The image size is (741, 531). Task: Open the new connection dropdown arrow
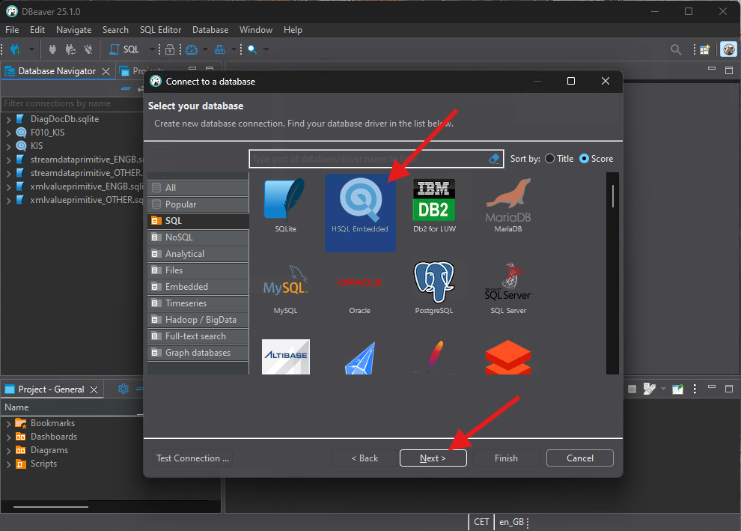(x=31, y=49)
